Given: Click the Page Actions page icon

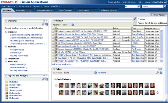Looking at the screenshot, I should (152, 15).
